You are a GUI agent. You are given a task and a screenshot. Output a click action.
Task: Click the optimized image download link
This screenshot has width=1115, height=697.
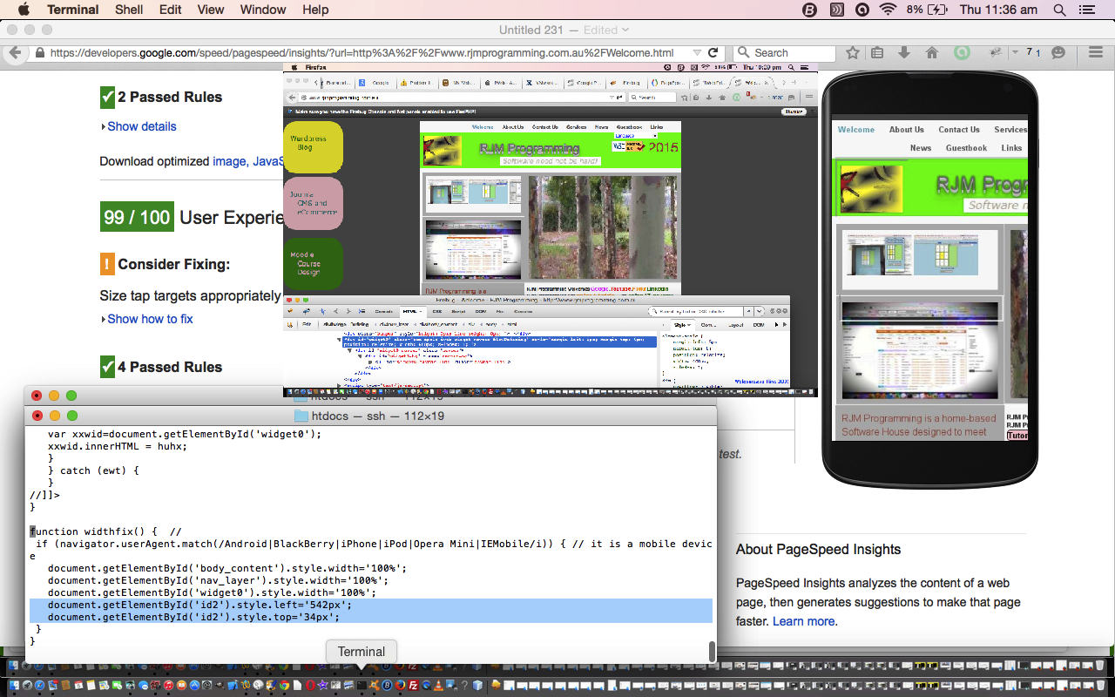229,161
